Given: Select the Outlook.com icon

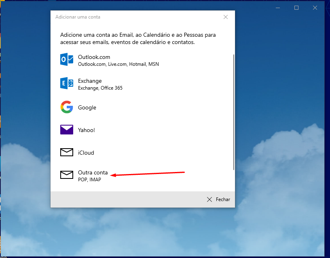Looking at the screenshot, I should (x=67, y=59).
